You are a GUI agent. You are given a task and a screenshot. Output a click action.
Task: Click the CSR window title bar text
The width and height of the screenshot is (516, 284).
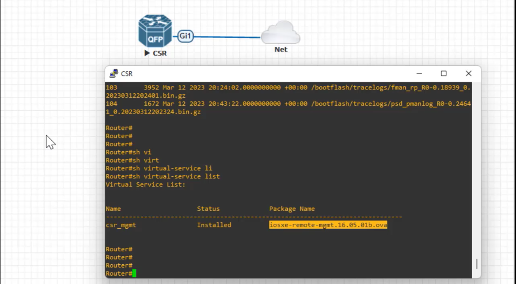127,74
